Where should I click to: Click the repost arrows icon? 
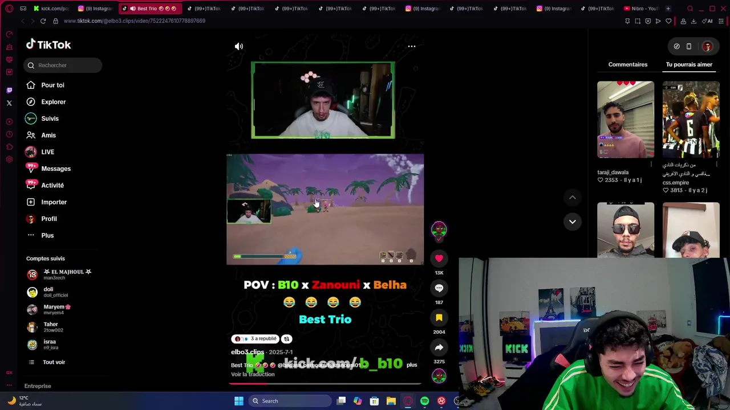click(286, 339)
